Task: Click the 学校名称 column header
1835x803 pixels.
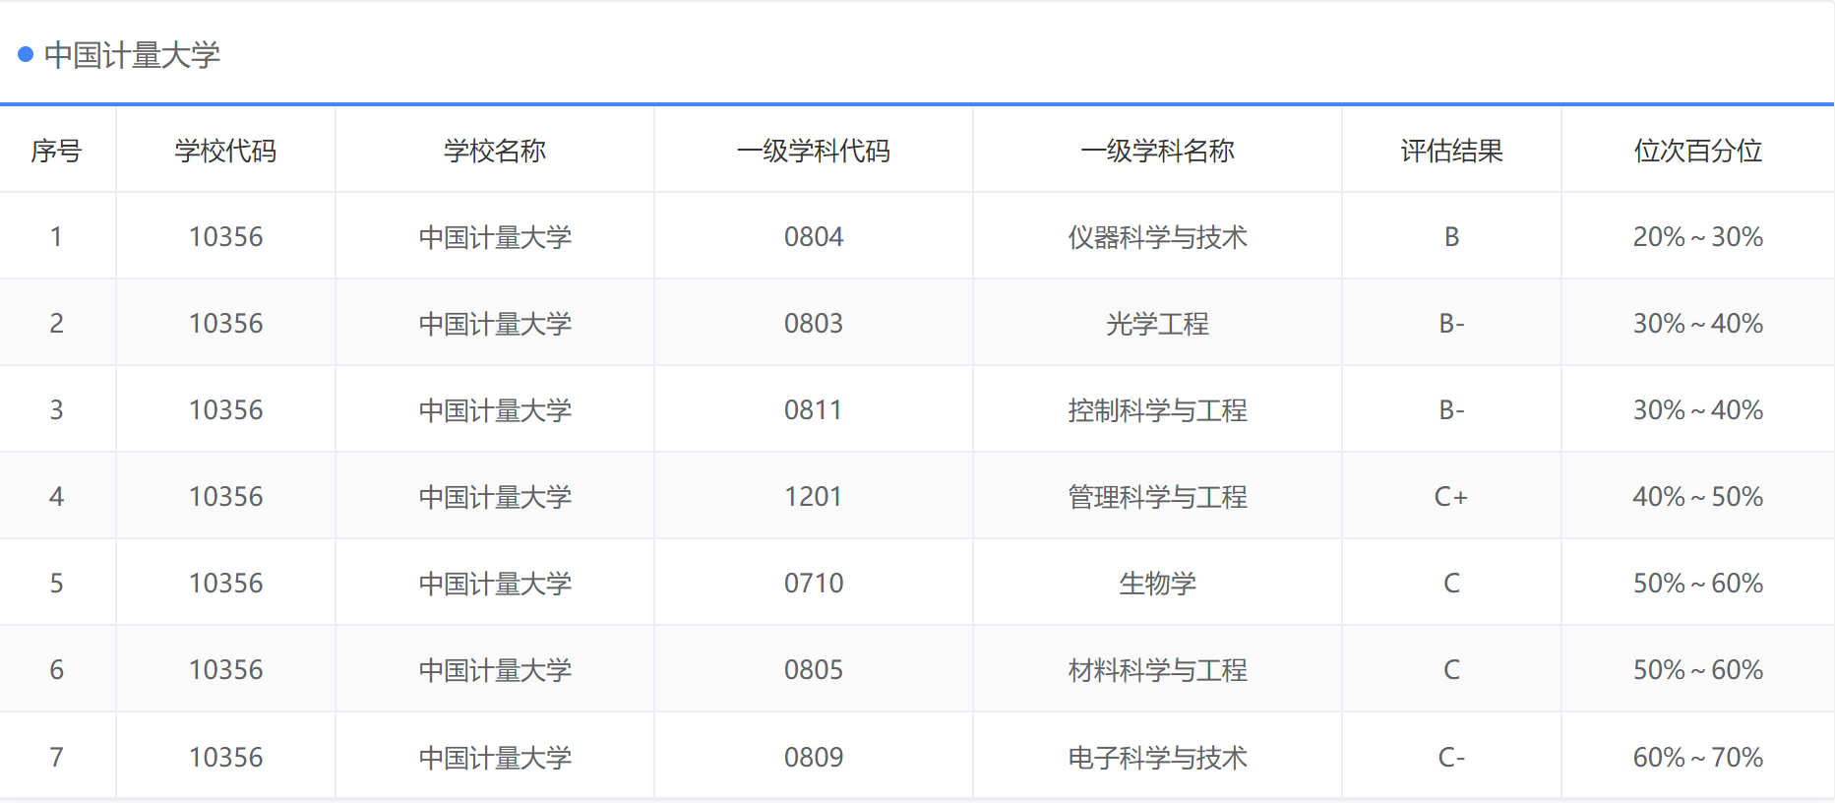Action: coord(495,151)
